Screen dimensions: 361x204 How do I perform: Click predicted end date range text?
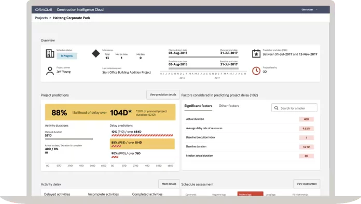pyautogui.click(x=290, y=55)
